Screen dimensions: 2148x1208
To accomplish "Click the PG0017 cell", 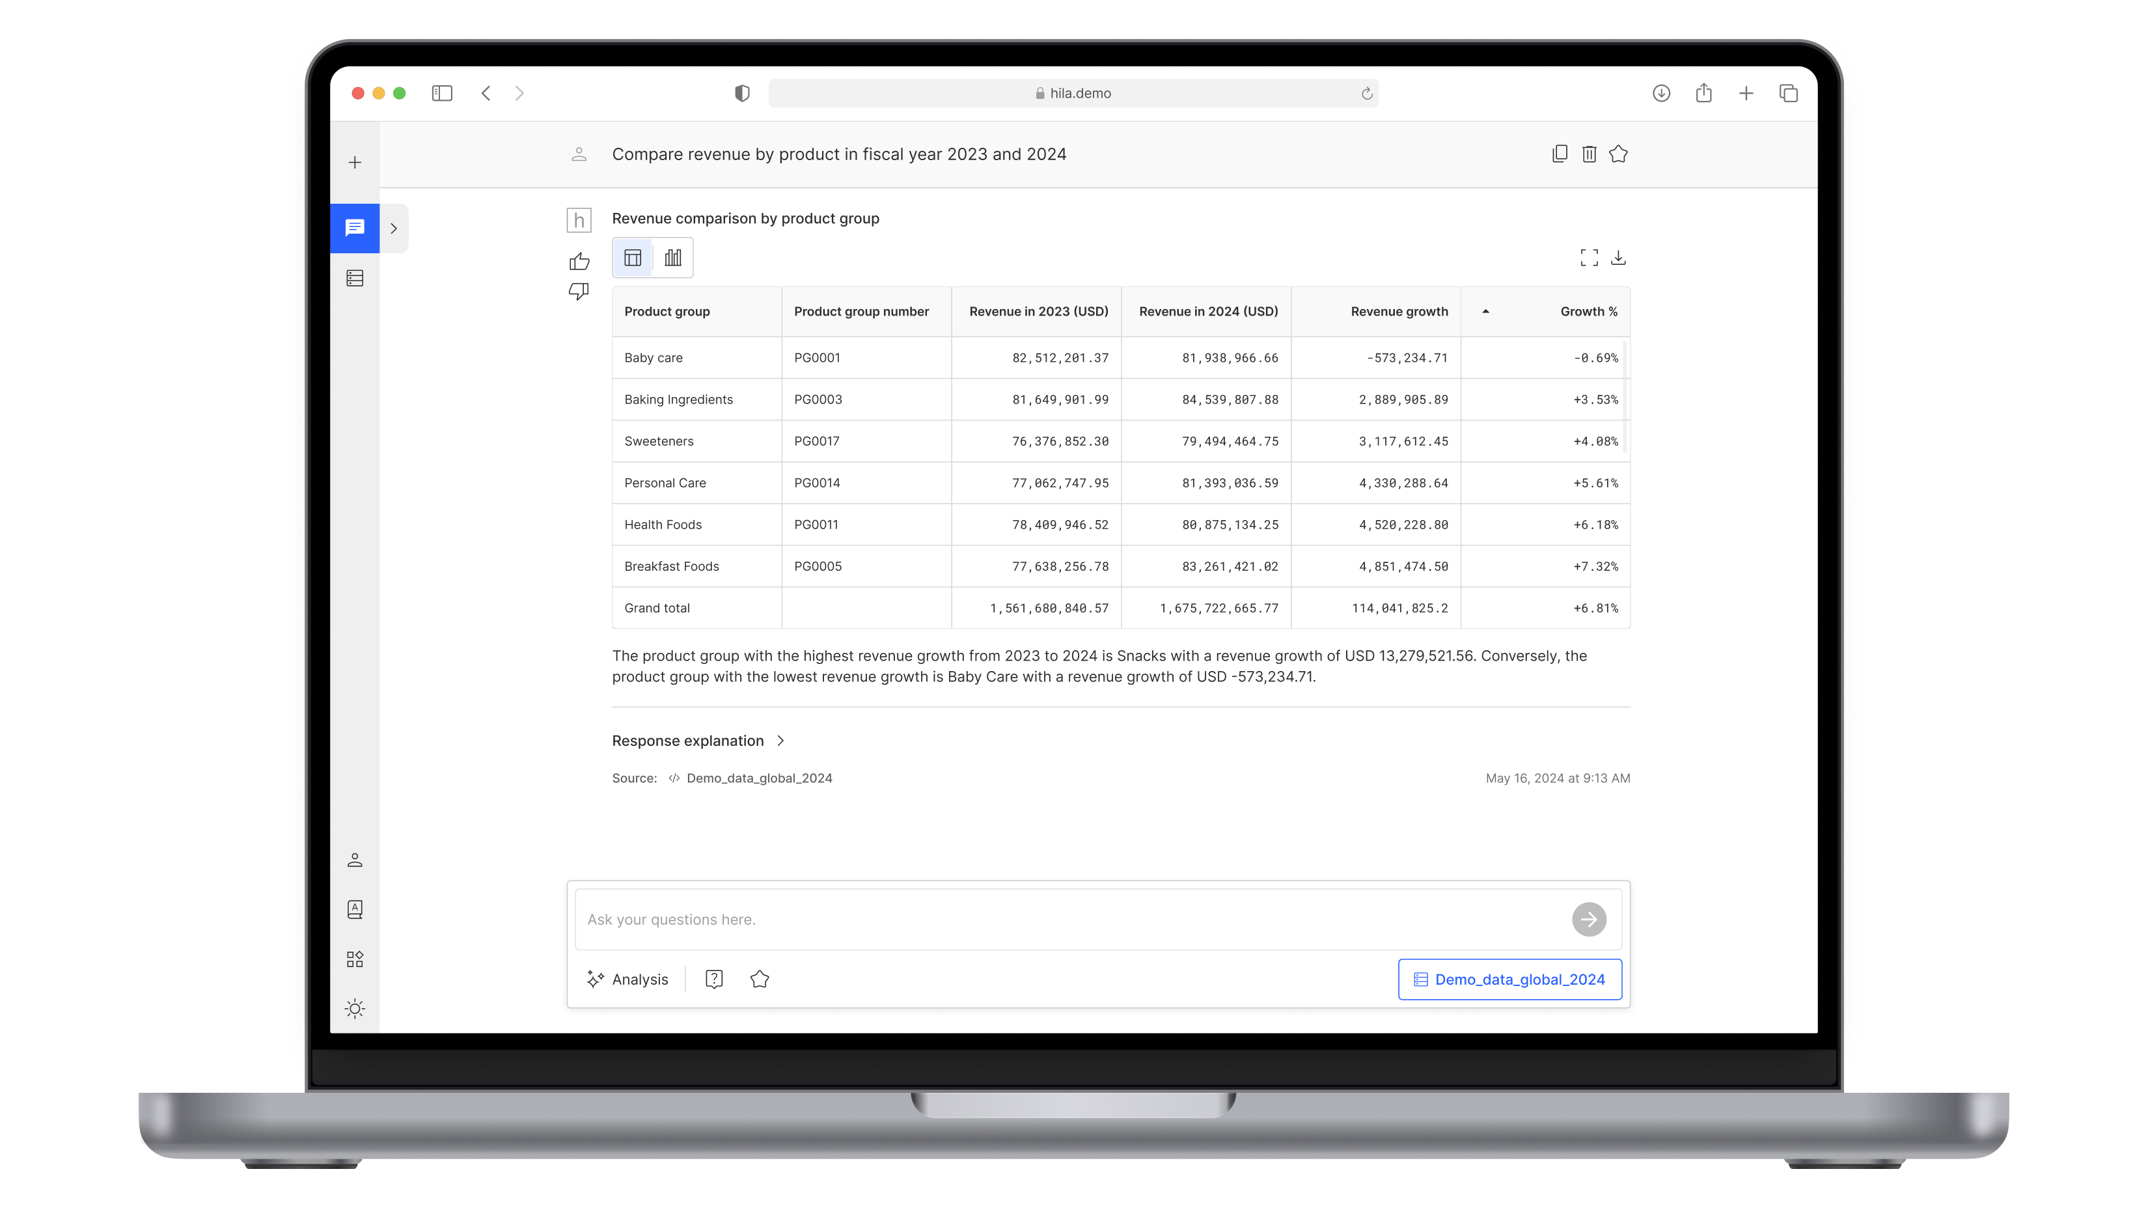I will (866, 441).
